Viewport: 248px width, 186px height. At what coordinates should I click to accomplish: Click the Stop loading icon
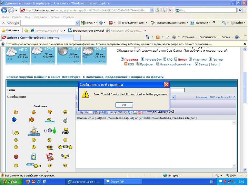click(x=170, y=10)
